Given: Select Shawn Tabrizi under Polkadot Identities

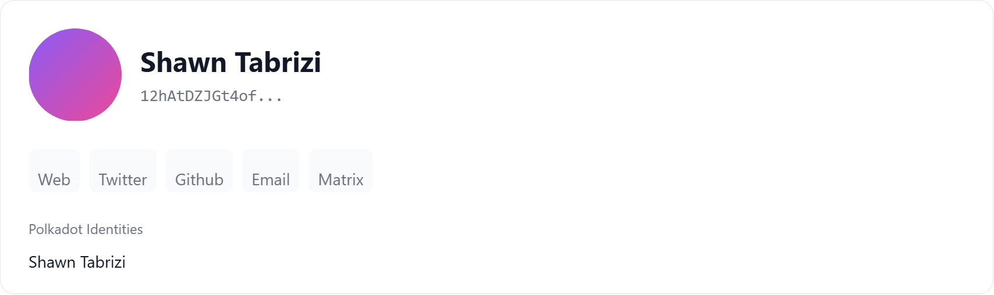Looking at the screenshot, I should tap(77, 262).
